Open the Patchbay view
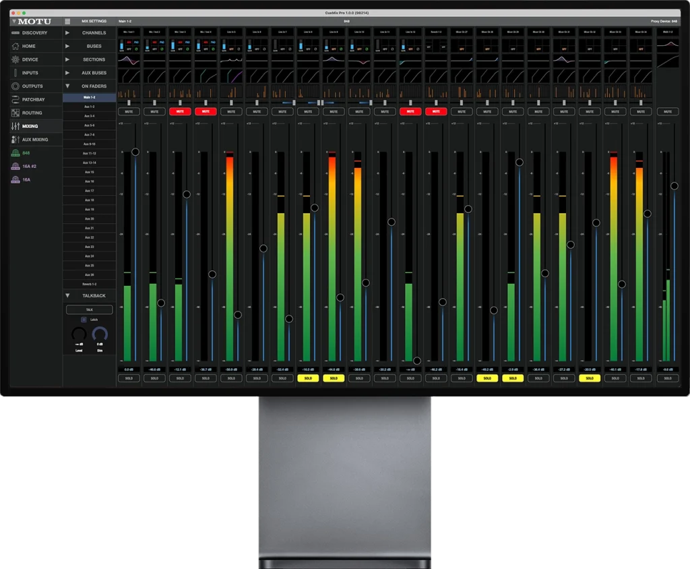 pyautogui.click(x=33, y=100)
